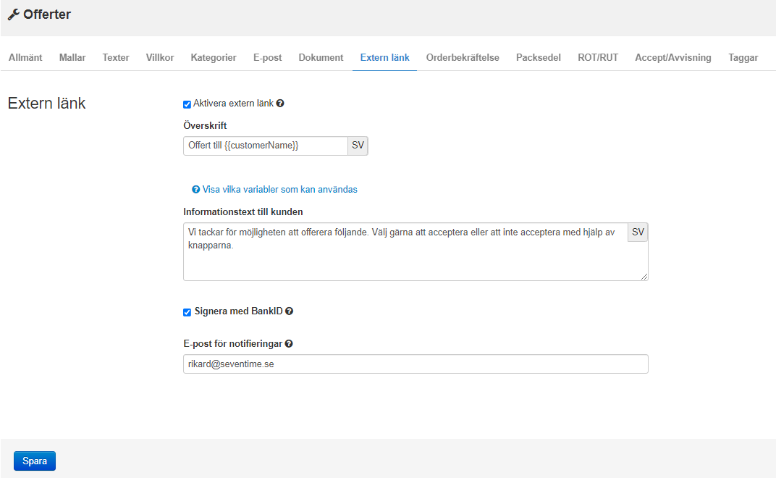Show help for E-post för notifieringar
The width and height of the screenshot is (776, 478).
(x=289, y=344)
